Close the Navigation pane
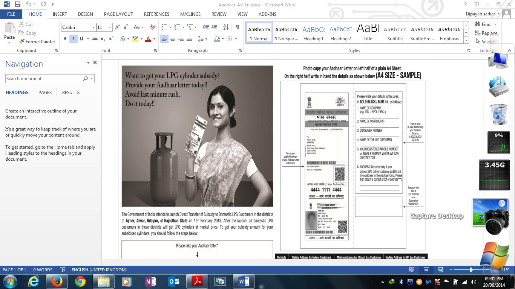 pos(95,62)
